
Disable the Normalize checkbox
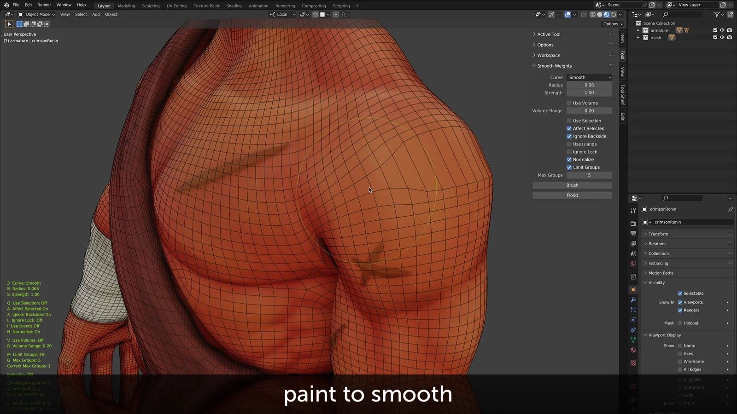point(570,159)
